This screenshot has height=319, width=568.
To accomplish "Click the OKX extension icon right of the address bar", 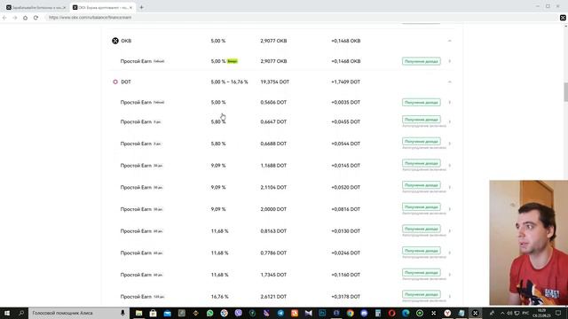I will pyautogui.click(x=563, y=18).
